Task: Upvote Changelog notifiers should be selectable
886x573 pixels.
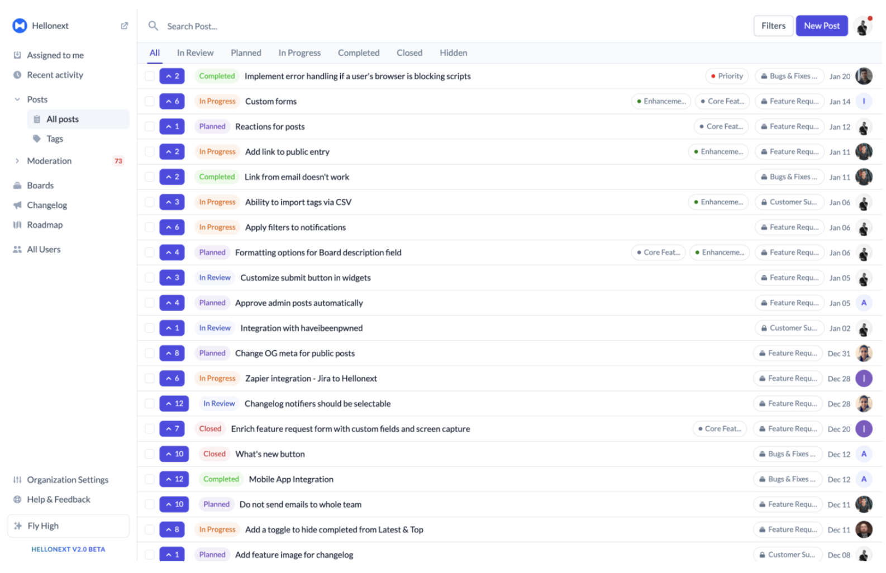Action: point(174,403)
